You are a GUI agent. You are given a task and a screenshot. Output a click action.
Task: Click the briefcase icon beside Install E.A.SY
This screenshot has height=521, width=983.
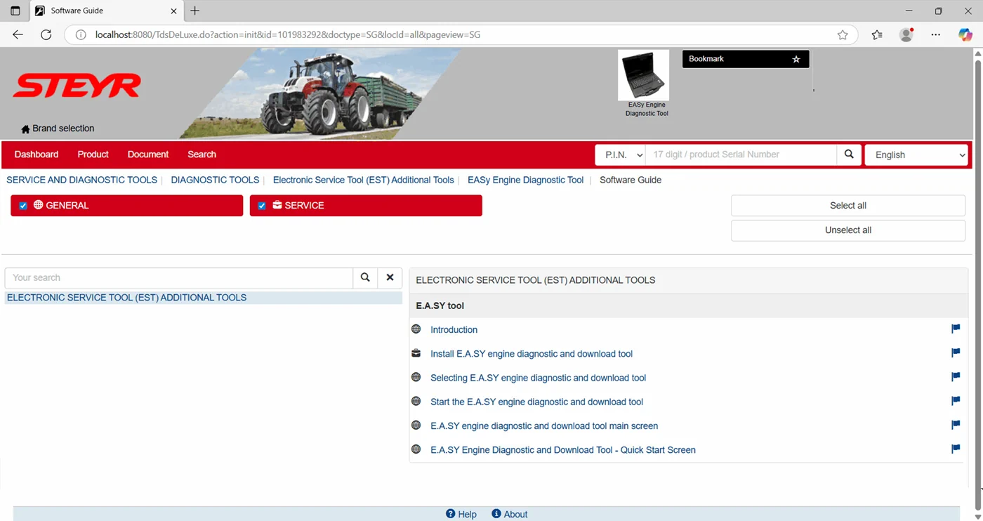pyautogui.click(x=416, y=353)
